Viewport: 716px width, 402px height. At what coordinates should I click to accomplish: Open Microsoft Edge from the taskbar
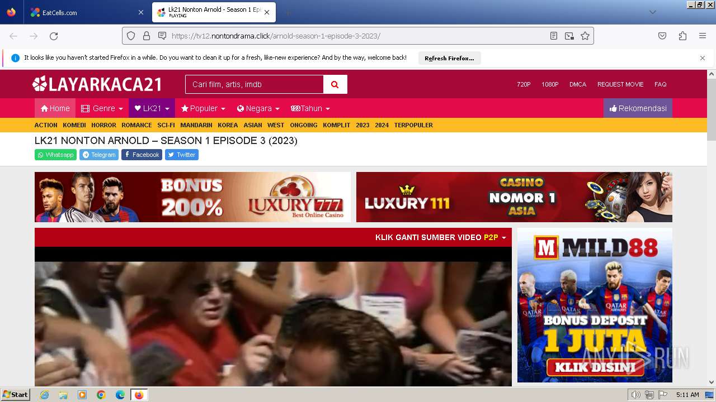(120, 395)
